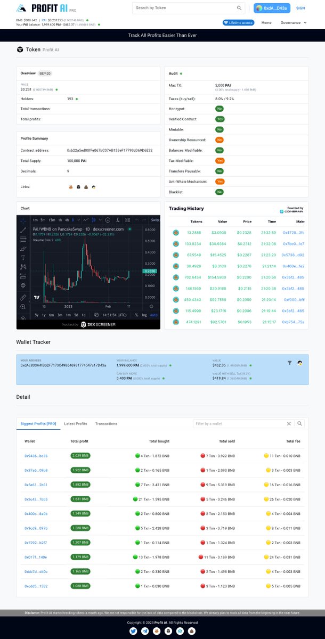The height and width of the screenshot is (639, 325).
Task: Open the chart layout templates grid icon
Action: pos(128,220)
